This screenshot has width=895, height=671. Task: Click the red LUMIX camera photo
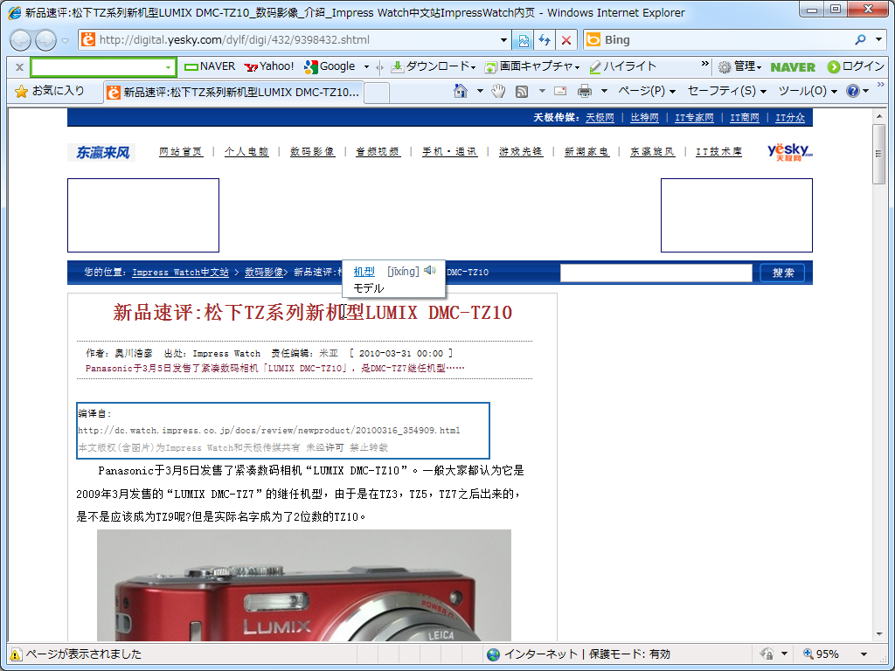303,585
